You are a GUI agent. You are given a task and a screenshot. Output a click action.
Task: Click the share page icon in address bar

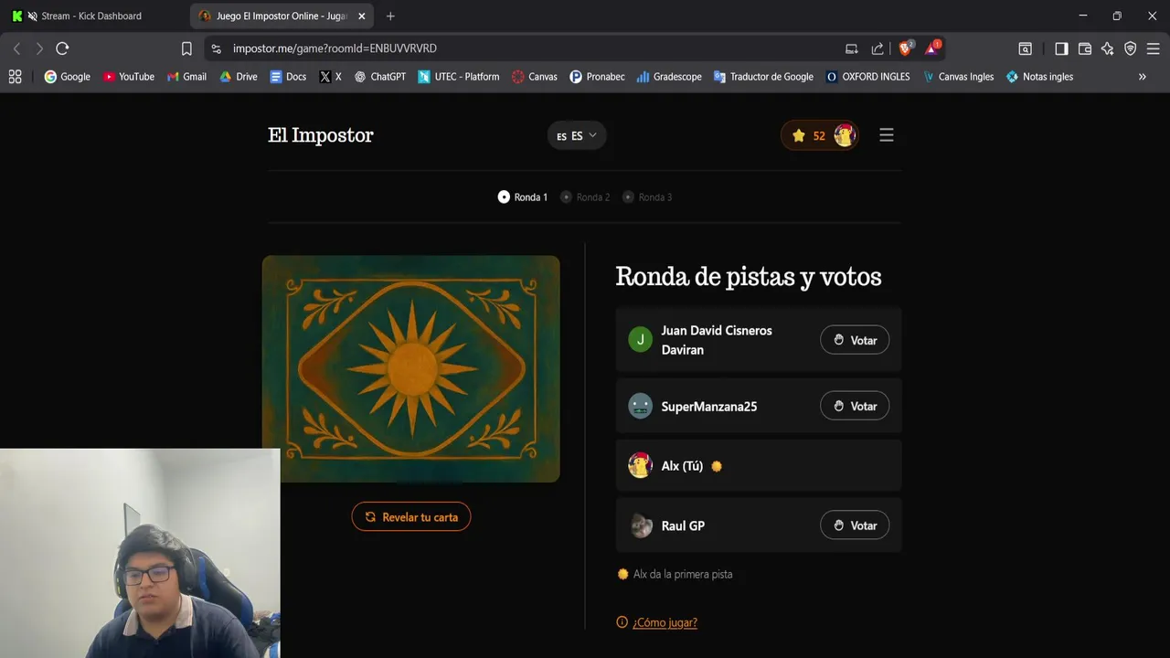(x=877, y=48)
